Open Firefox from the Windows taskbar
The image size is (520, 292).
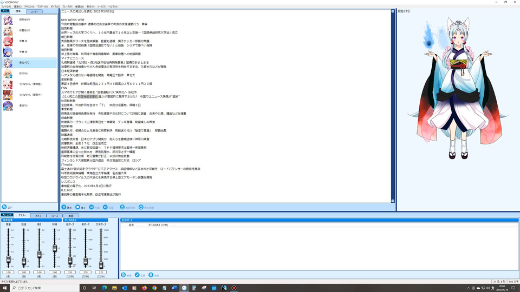click(144, 288)
